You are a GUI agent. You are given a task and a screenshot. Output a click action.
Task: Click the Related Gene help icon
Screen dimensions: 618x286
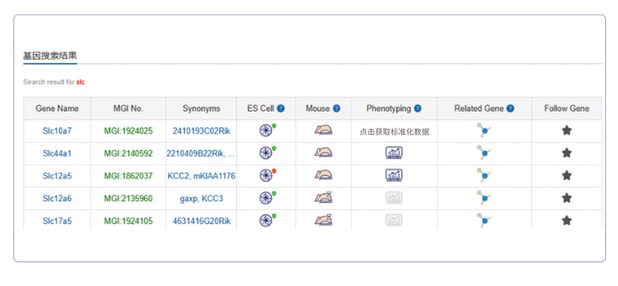click(x=510, y=109)
